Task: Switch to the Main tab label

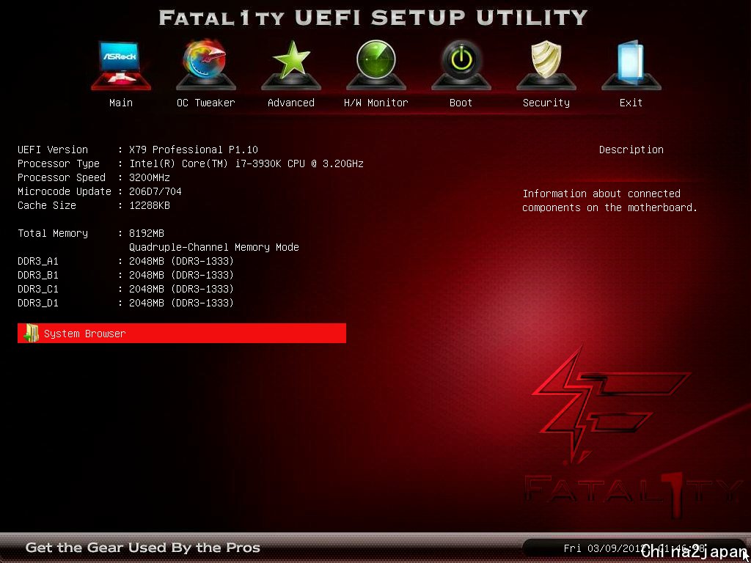Action: (x=121, y=103)
